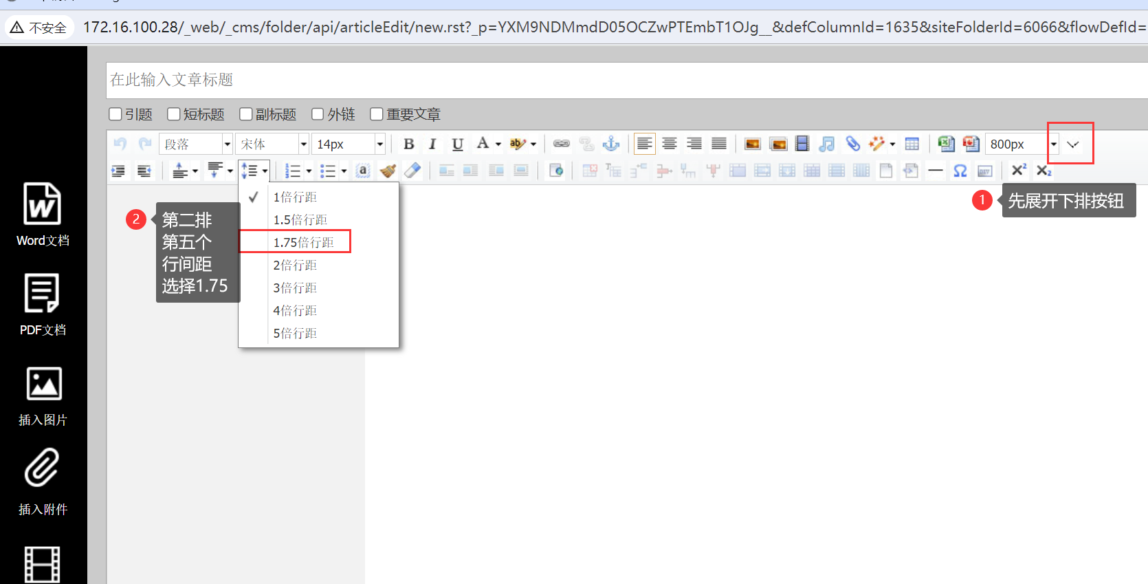Click the center align button
This screenshot has width=1148, height=584.
670,144
